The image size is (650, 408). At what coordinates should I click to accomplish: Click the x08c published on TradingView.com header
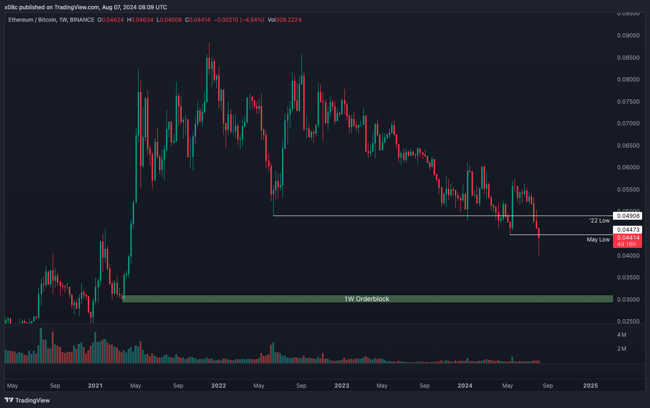pos(86,7)
